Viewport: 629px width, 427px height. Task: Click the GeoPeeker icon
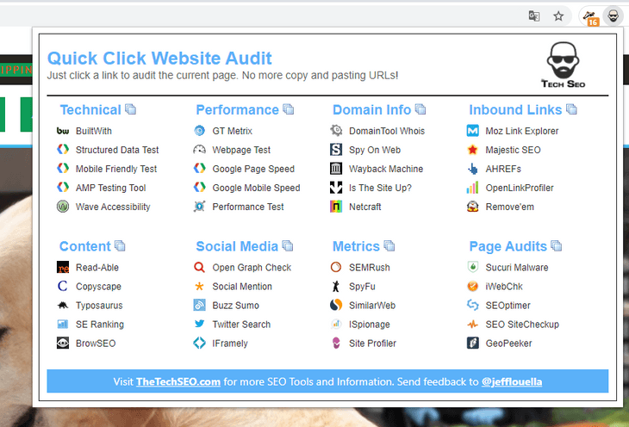point(473,343)
